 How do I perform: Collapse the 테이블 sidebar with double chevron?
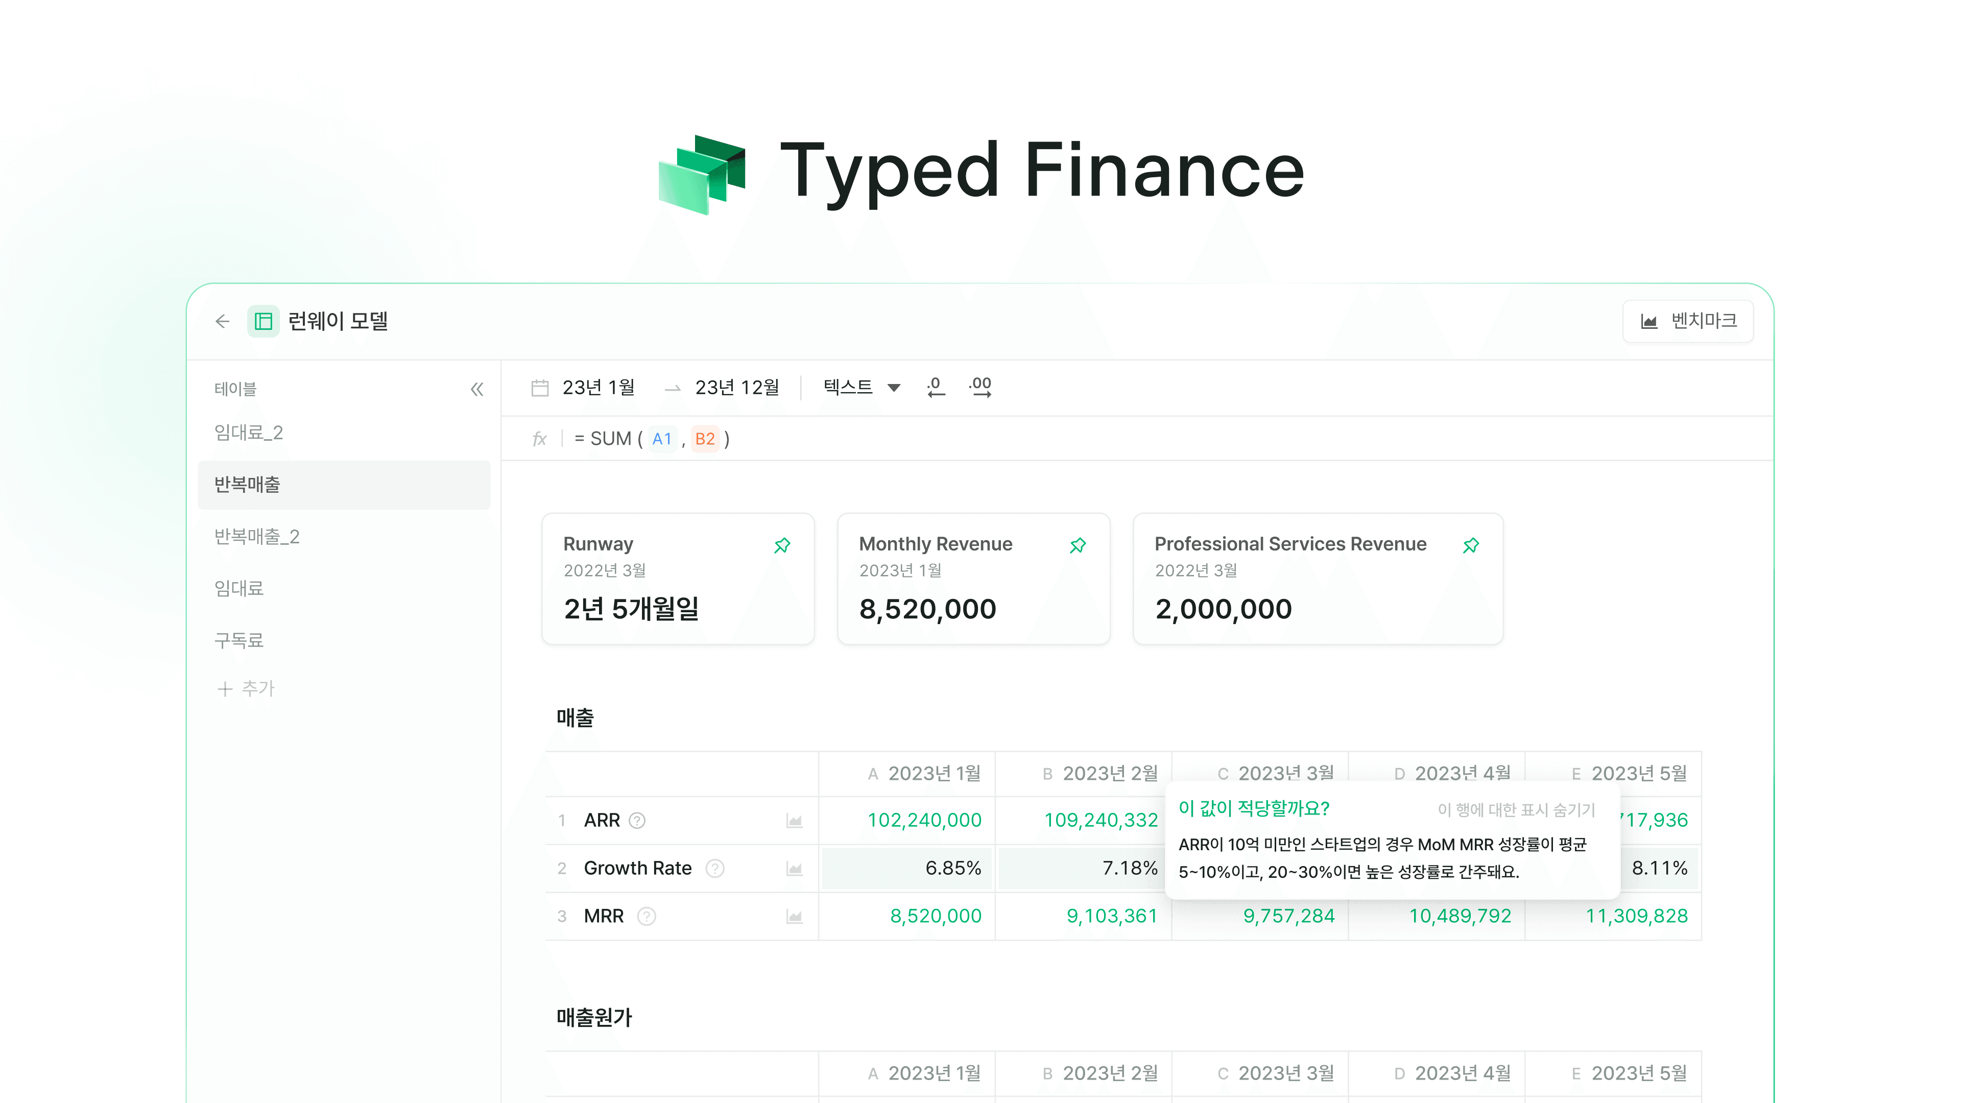476,390
